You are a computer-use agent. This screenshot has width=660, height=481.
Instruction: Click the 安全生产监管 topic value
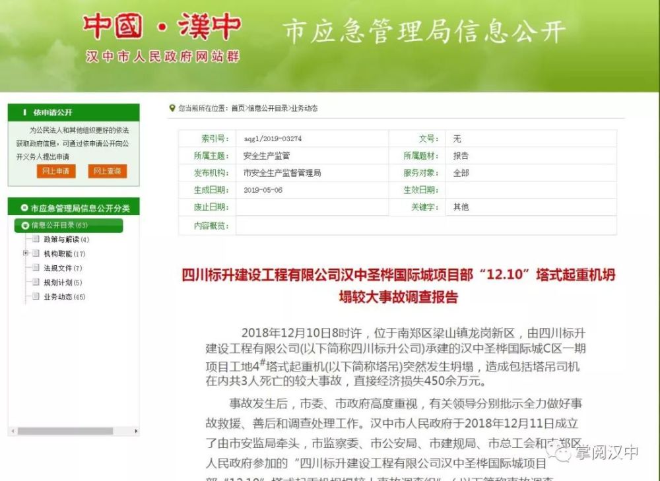pyautogui.click(x=267, y=156)
